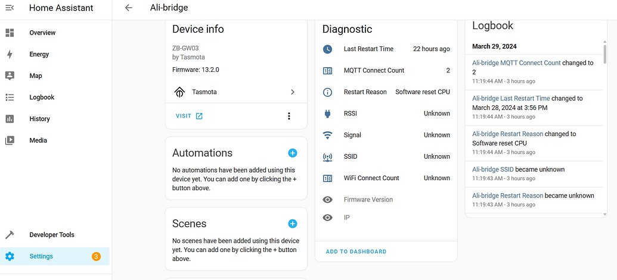Click the March 29, 2024 logbook date header

[494, 46]
